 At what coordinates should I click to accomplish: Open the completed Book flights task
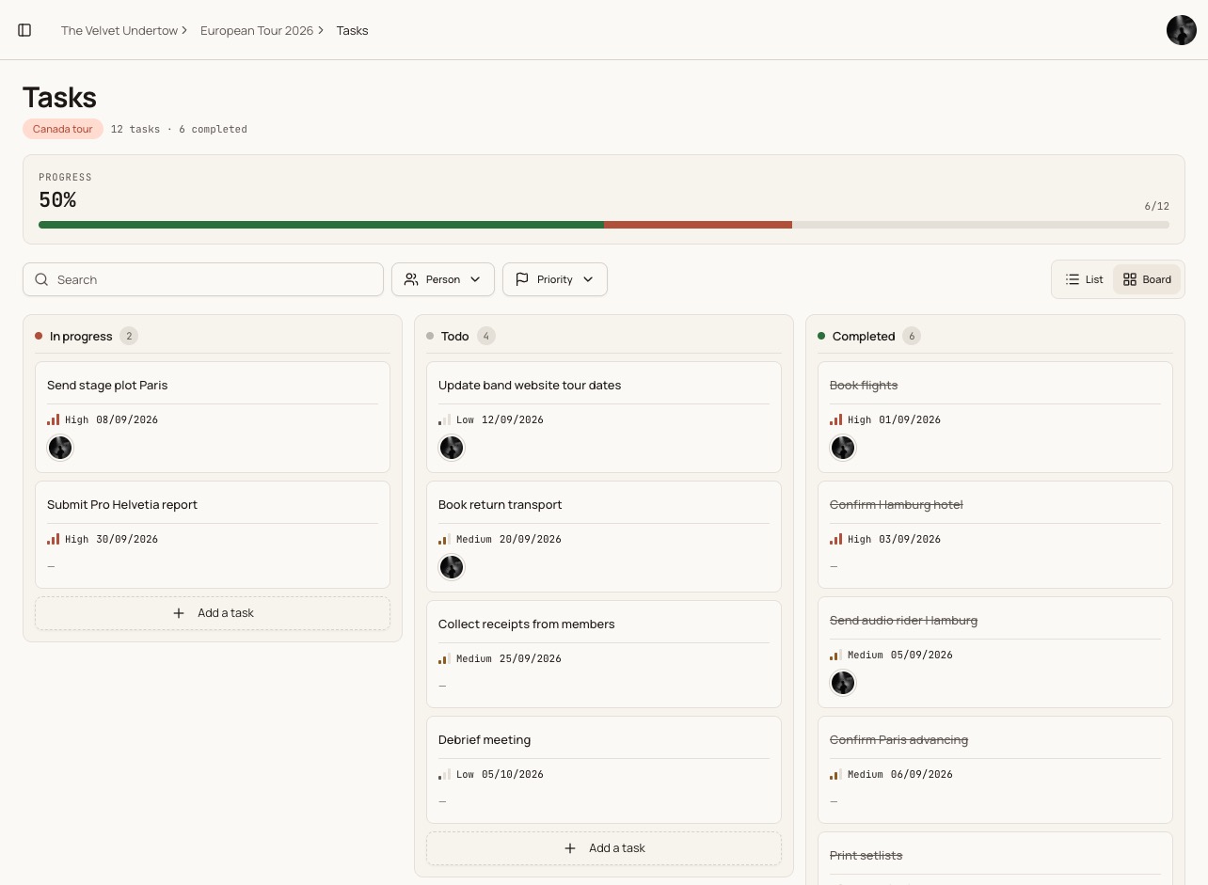tap(995, 417)
